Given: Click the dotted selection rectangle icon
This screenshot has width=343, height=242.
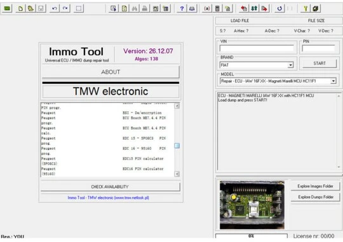Looking at the screenshot, I should click(x=79, y=8).
